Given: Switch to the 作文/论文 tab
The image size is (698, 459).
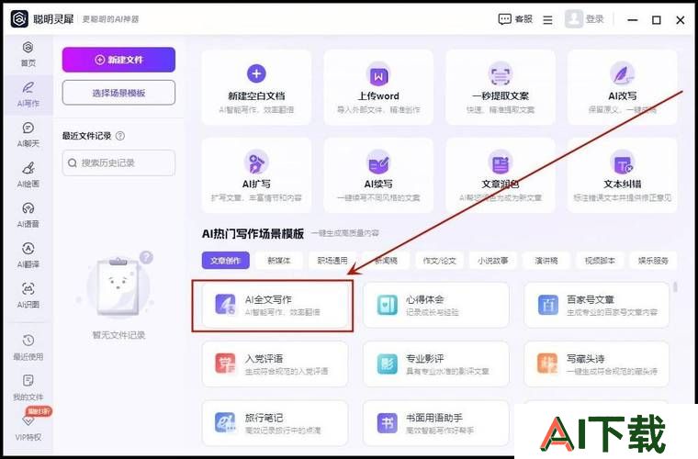Looking at the screenshot, I should click(x=439, y=261).
